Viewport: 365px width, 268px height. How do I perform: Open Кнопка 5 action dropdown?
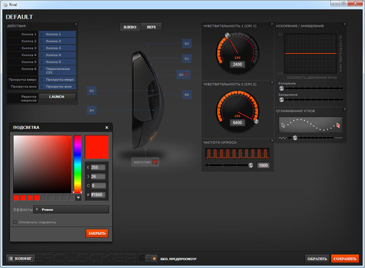(x=57, y=62)
